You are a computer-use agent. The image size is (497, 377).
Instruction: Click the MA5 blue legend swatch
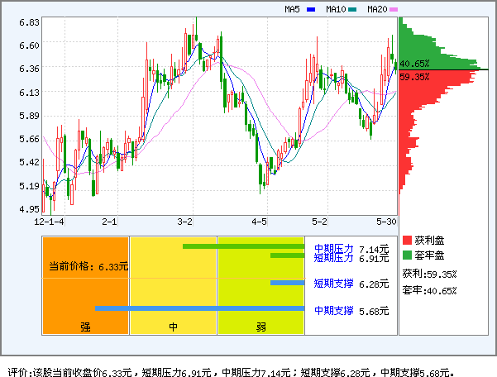311,10
